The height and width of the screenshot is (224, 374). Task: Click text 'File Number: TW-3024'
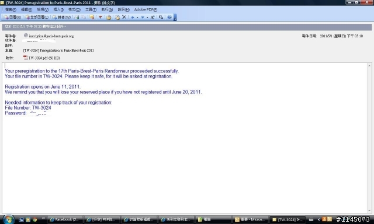click(28, 108)
